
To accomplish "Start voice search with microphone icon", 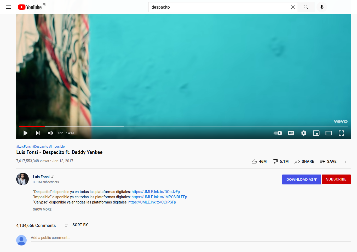I will [x=322, y=7].
